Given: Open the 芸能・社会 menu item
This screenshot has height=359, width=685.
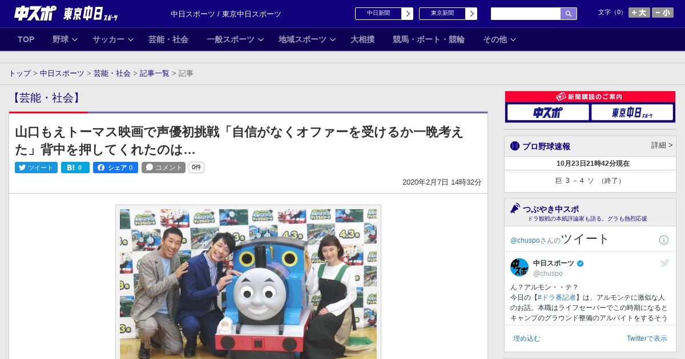Looking at the screenshot, I should (x=168, y=39).
